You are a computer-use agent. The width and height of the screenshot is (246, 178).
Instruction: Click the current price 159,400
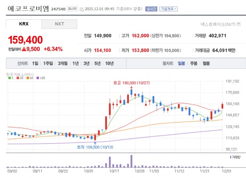(x=25, y=40)
